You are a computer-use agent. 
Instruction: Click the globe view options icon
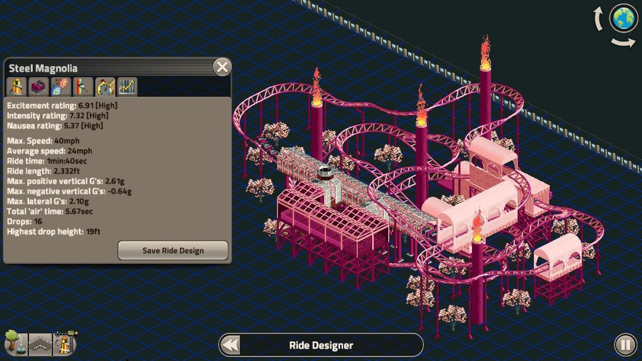[624, 19]
